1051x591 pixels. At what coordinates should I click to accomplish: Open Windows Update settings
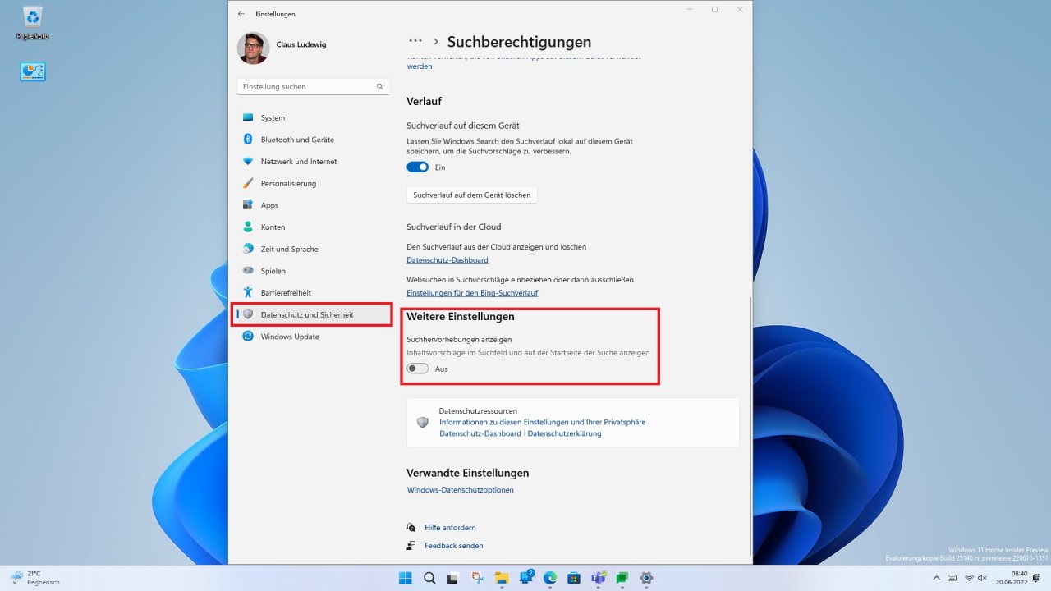click(312, 337)
